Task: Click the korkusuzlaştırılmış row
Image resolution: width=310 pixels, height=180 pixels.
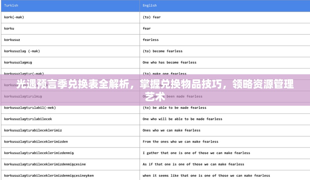Action: [23, 96]
